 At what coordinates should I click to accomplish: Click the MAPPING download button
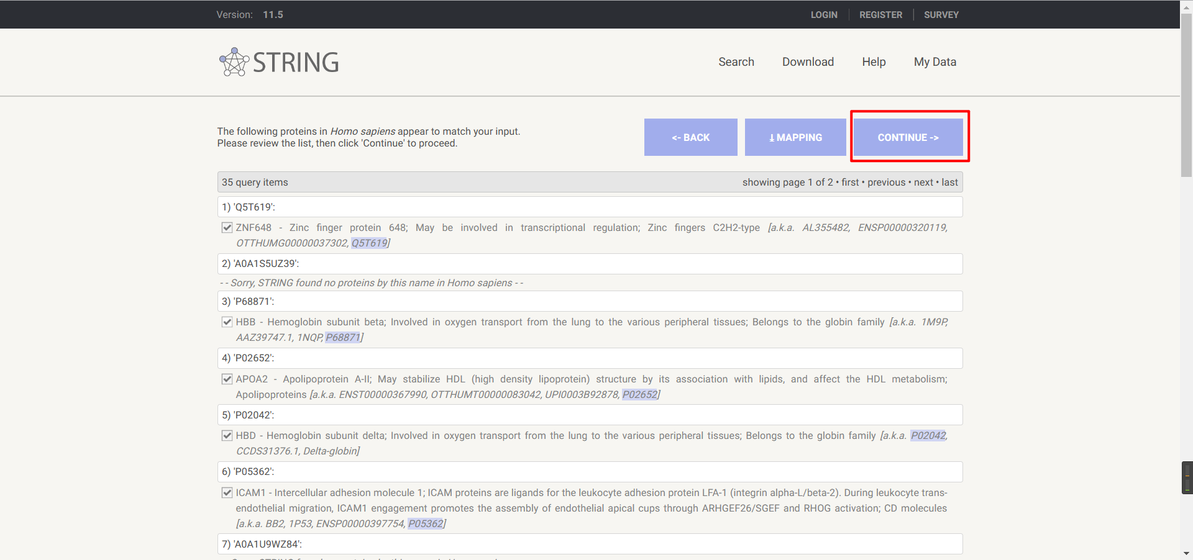795,137
